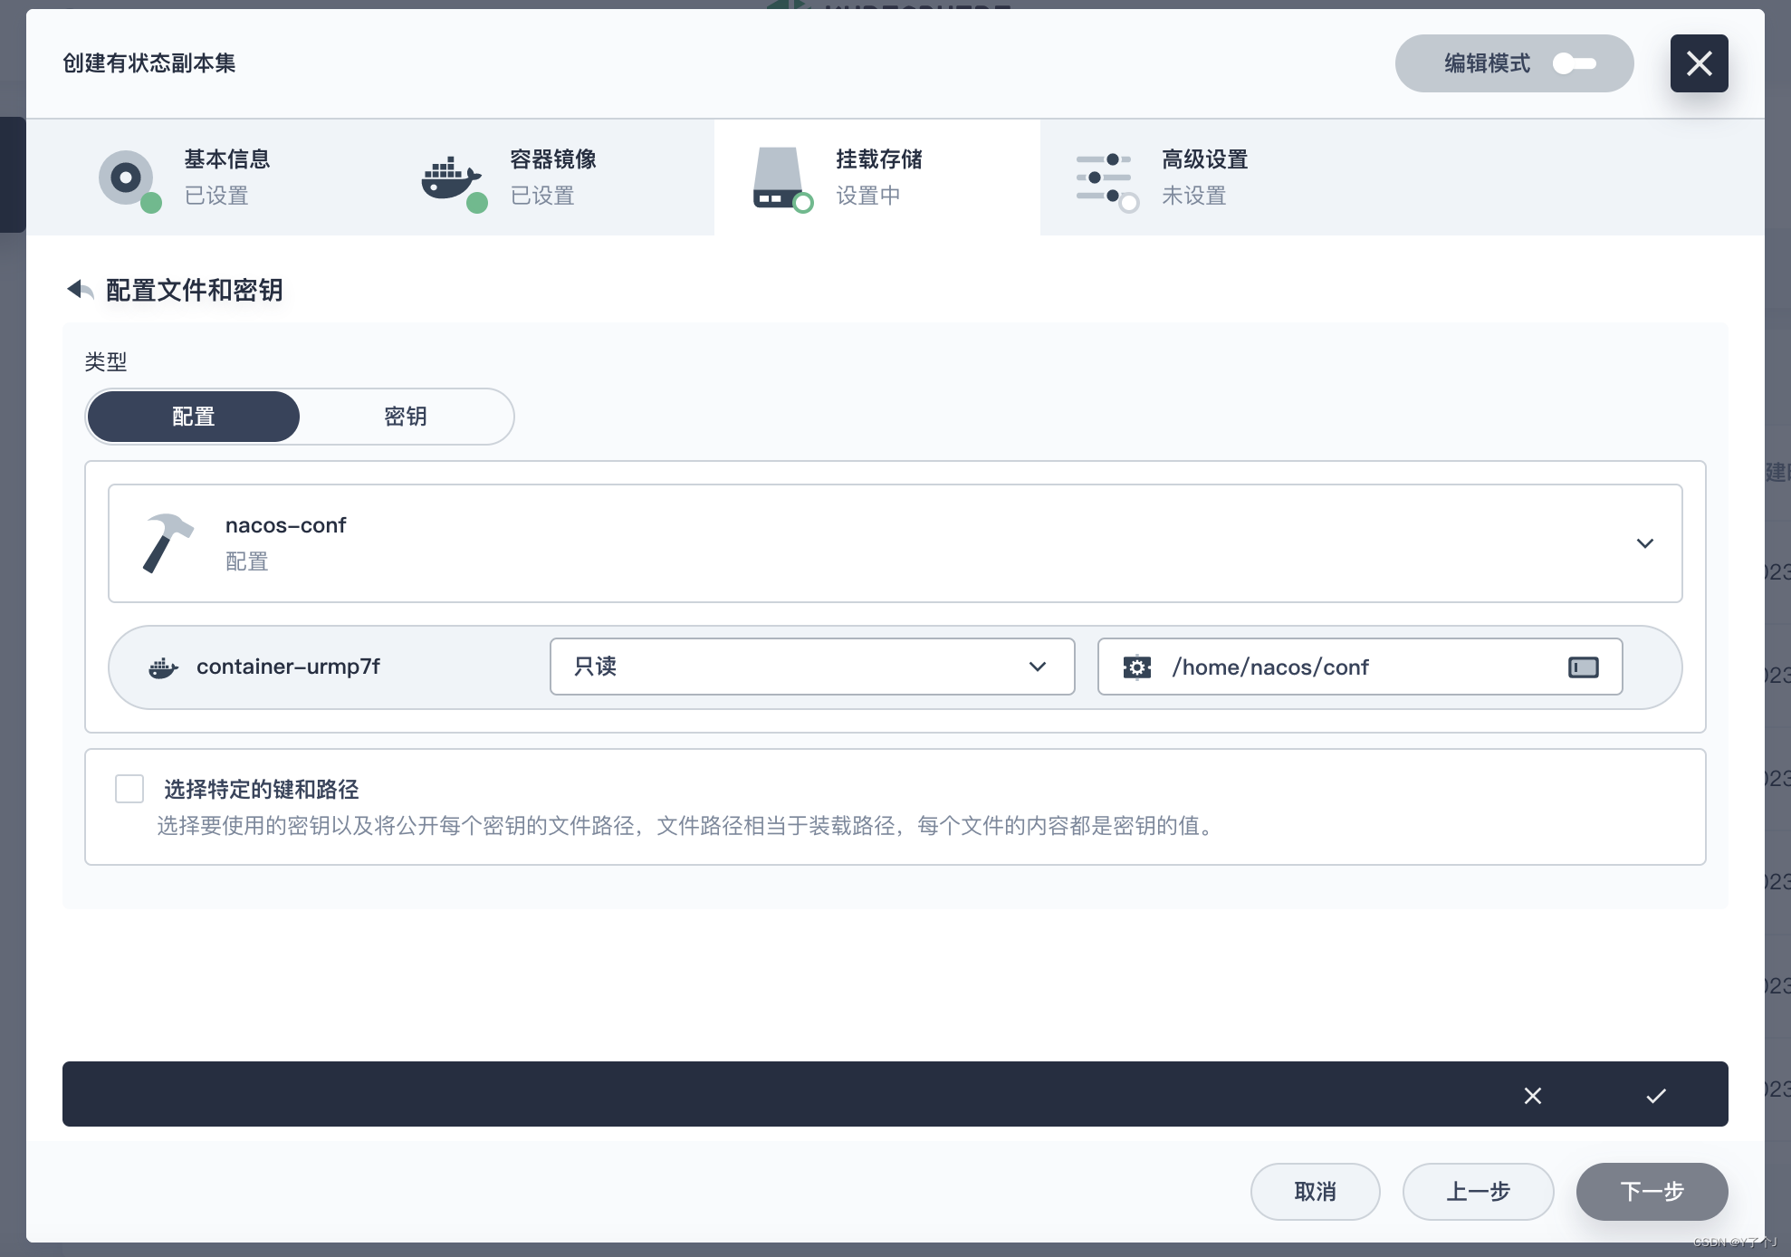1791x1257 pixels.
Task: Click the 创建有状态副本集 dialog title
Action: (x=149, y=62)
